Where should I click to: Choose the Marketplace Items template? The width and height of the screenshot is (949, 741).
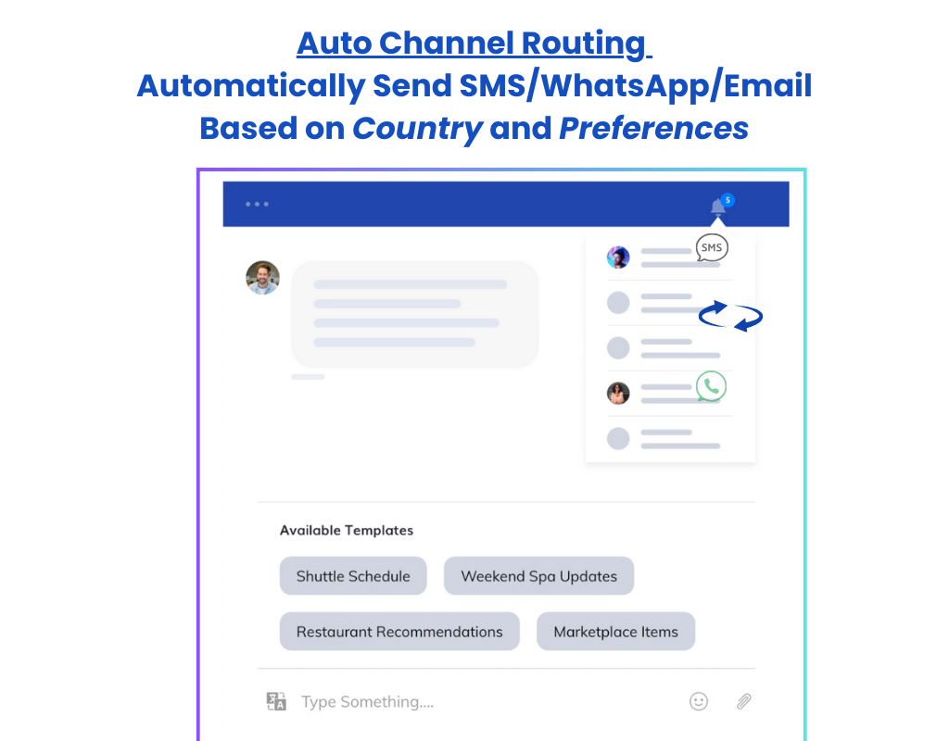[x=615, y=632]
